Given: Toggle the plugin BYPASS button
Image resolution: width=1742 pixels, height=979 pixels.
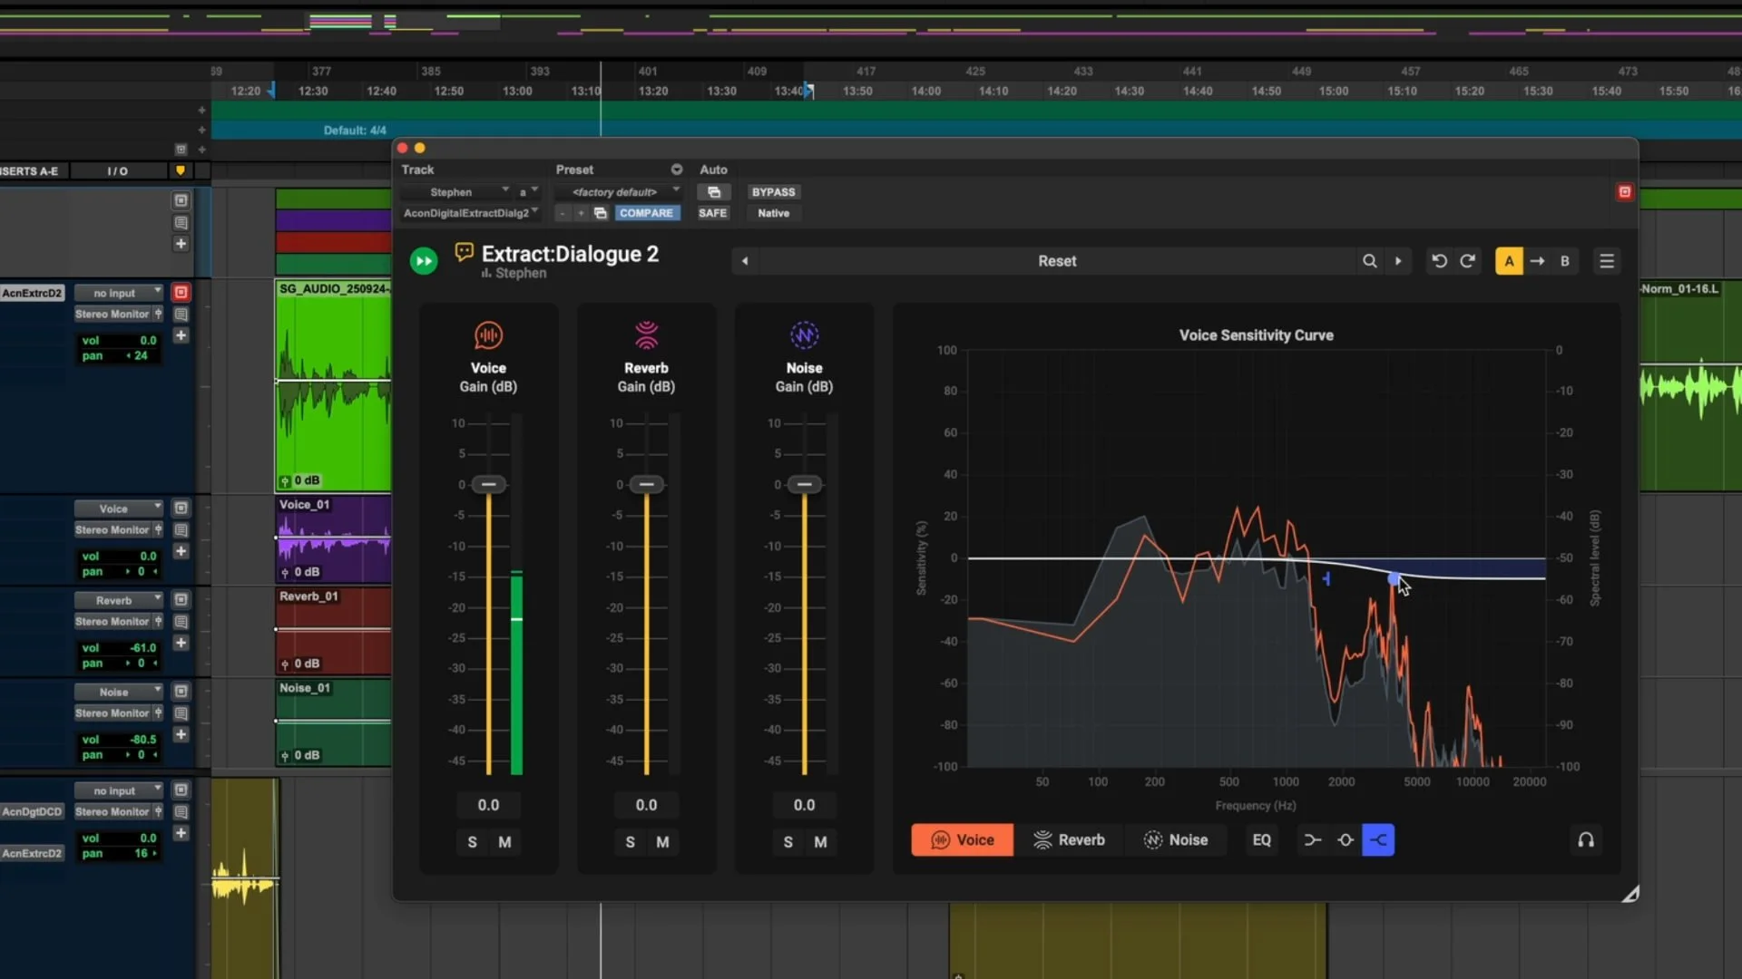Looking at the screenshot, I should (x=773, y=192).
